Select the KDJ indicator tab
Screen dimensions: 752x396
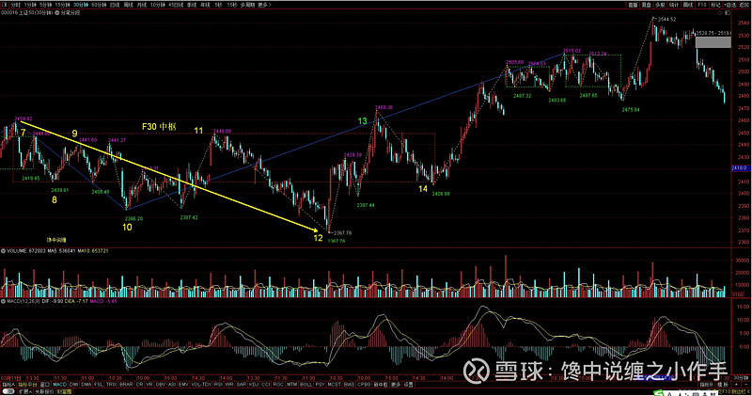click(x=254, y=385)
